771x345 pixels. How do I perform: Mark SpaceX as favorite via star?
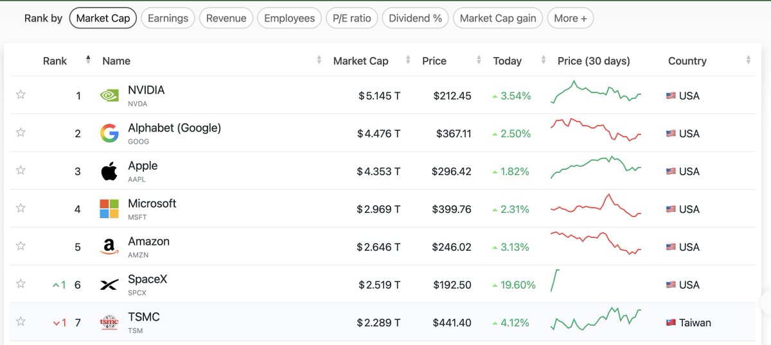coord(21,284)
